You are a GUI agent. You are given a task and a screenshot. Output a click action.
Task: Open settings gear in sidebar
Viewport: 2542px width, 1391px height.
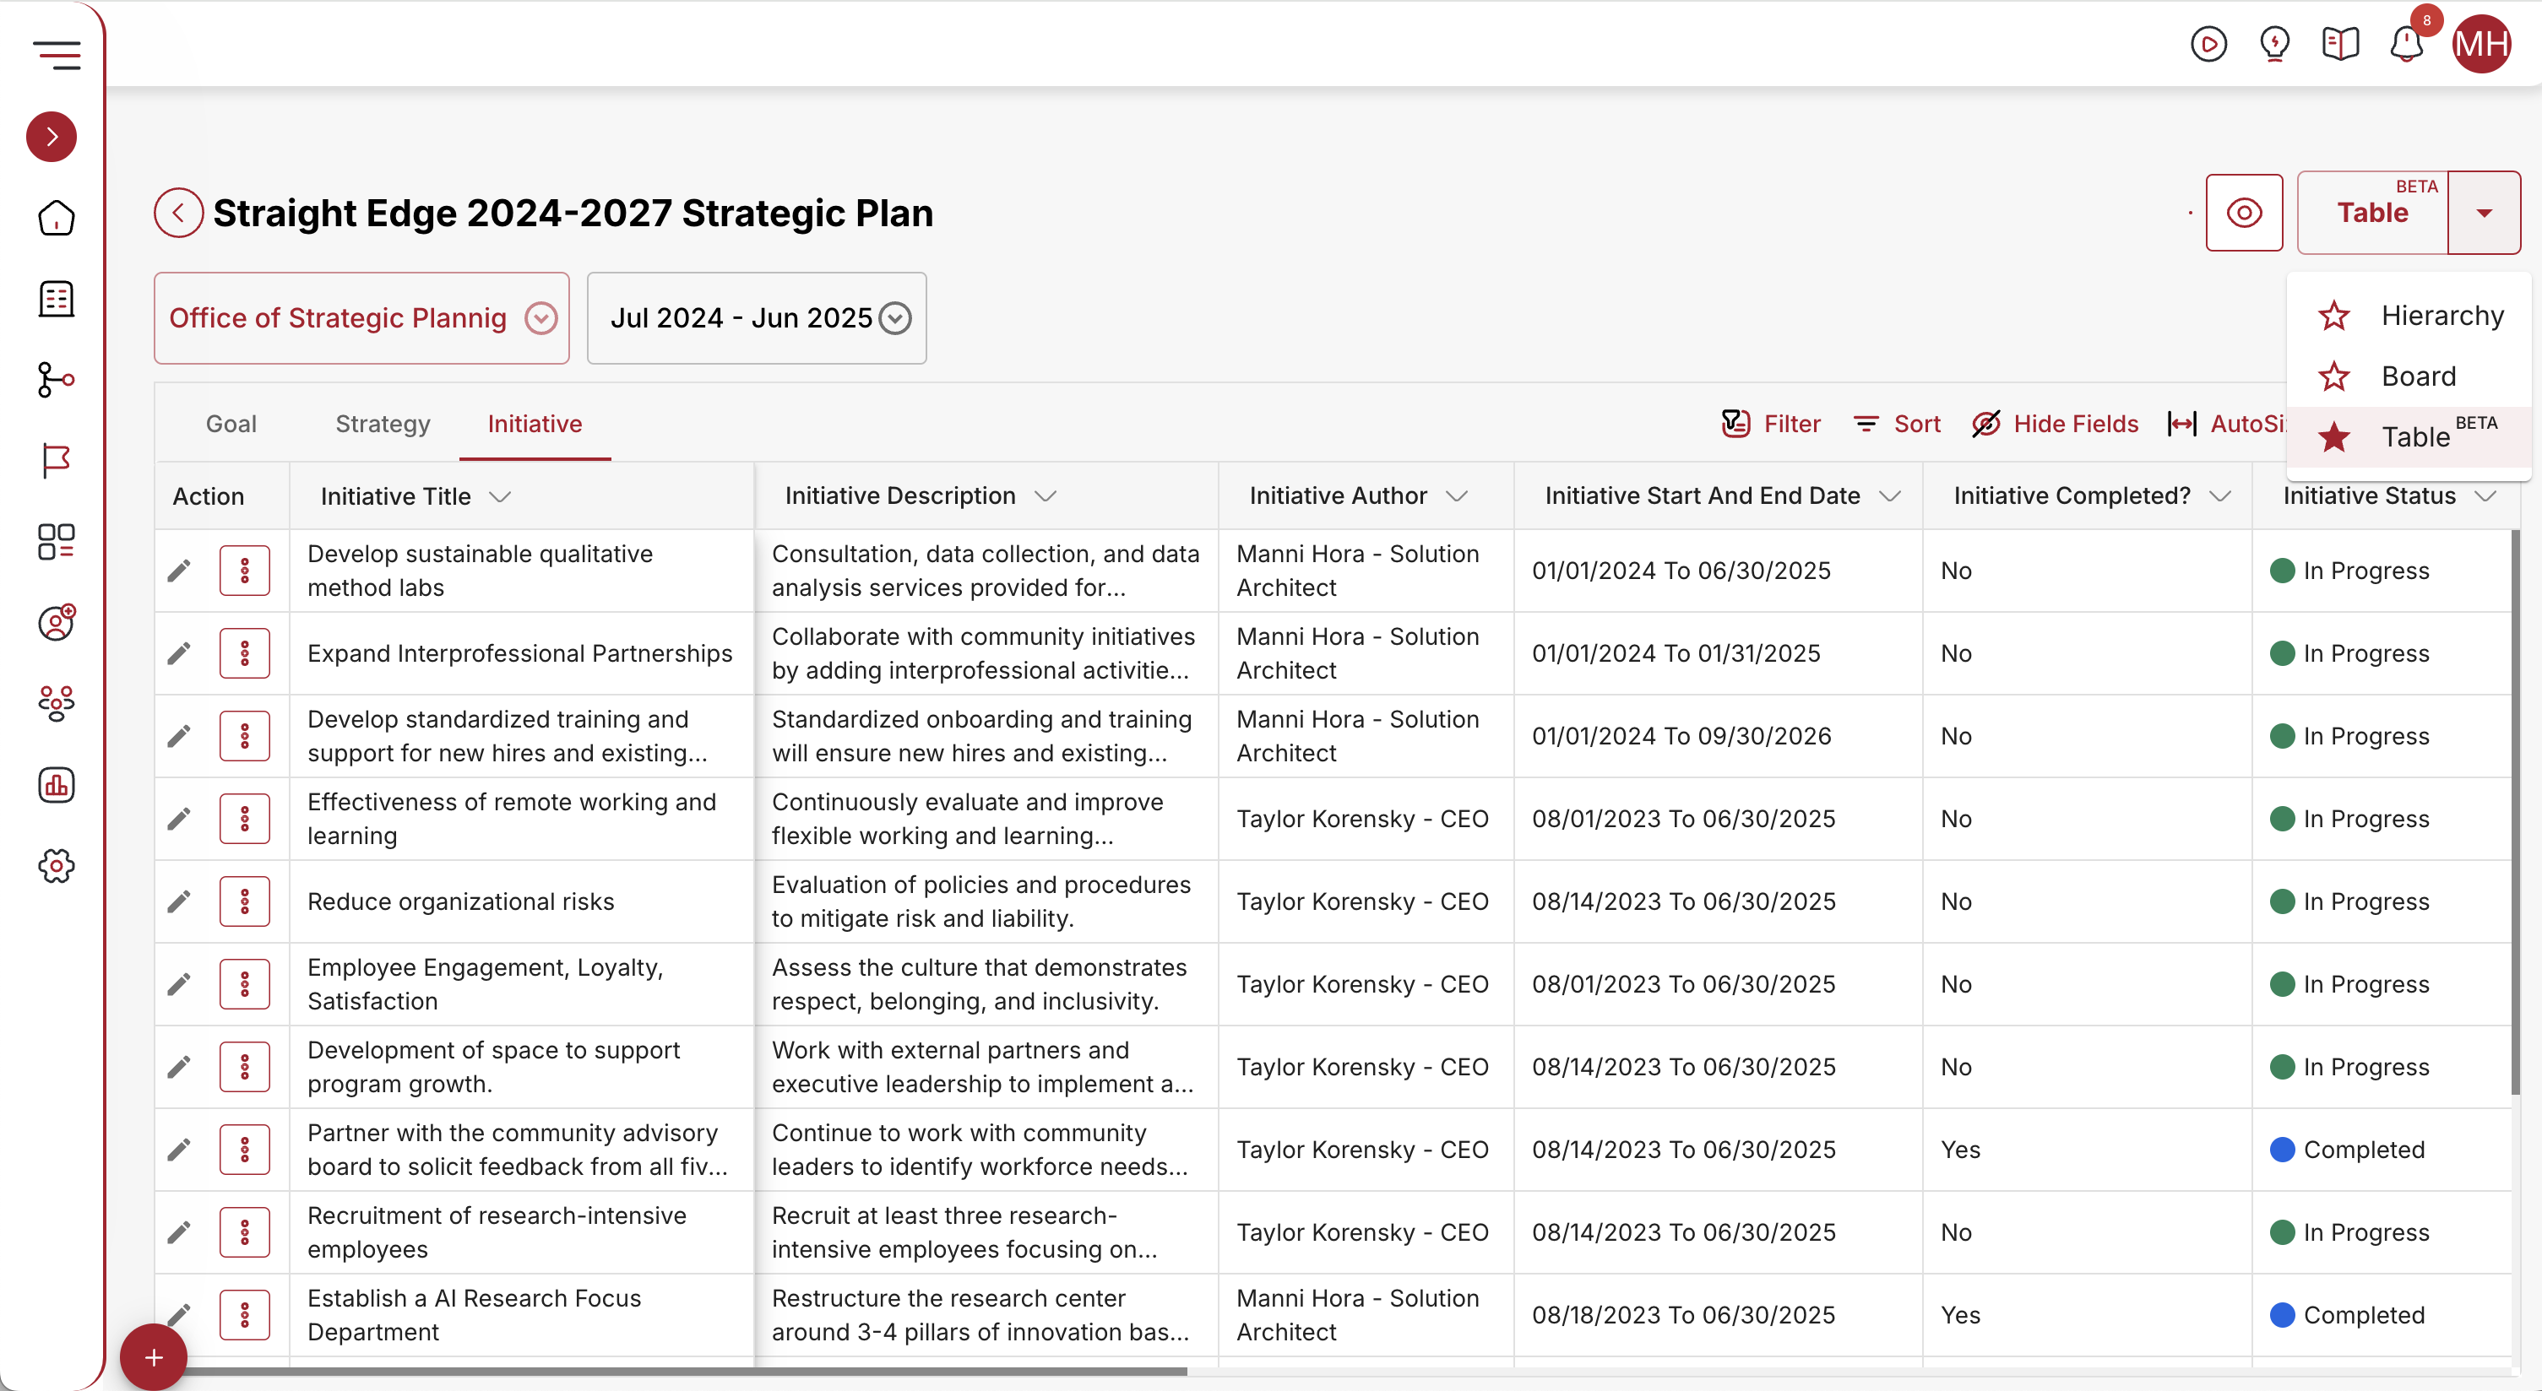click(57, 866)
